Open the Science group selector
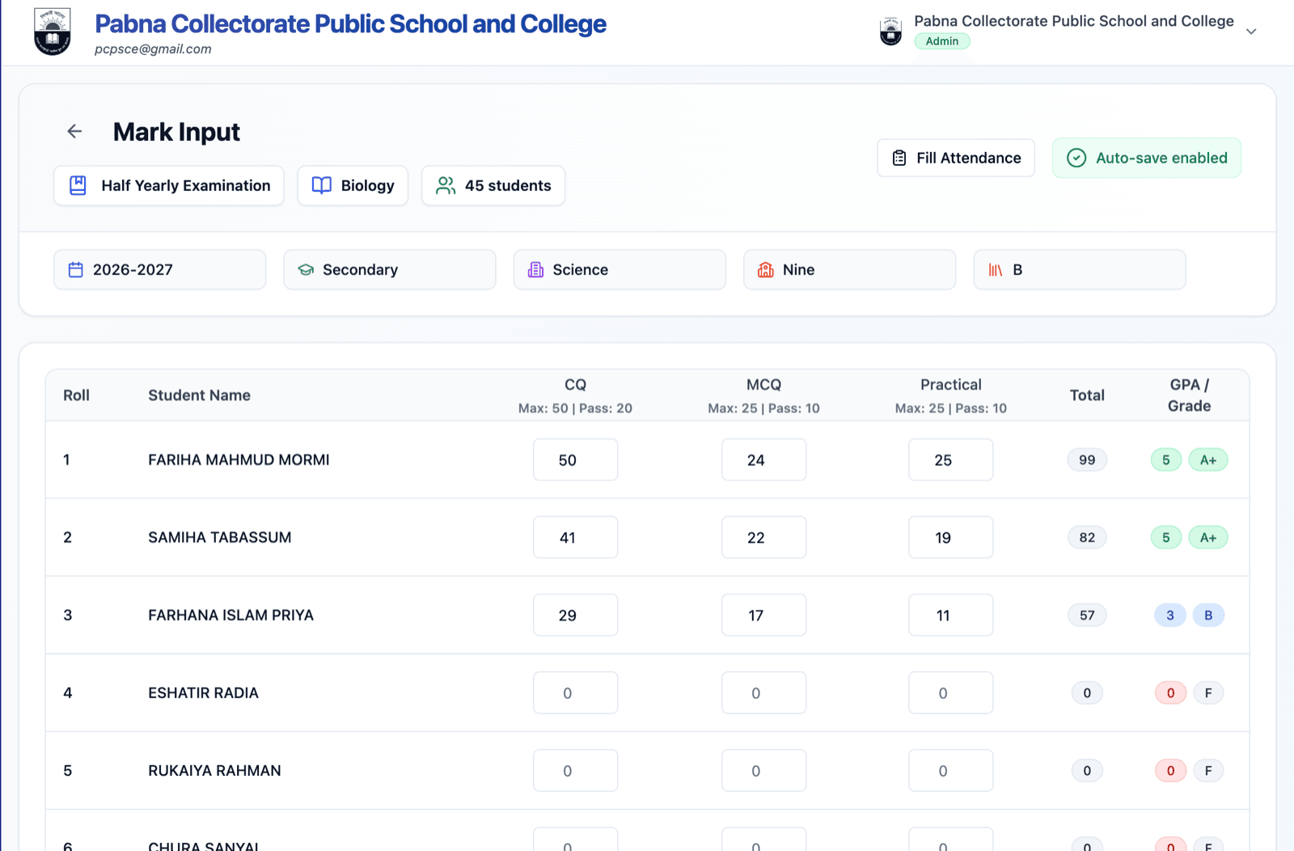This screenshot has width=1294, height=851. coord(620,269)
